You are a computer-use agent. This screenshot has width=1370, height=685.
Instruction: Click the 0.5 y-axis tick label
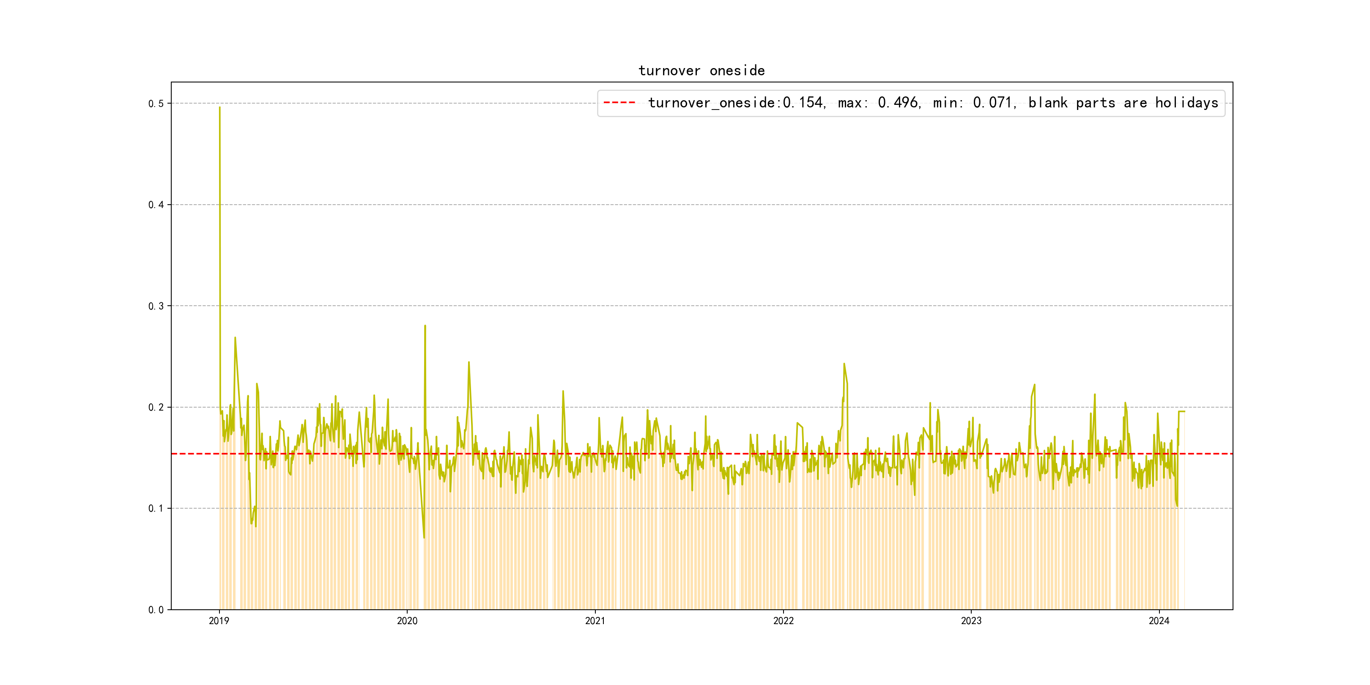(156, 104)
